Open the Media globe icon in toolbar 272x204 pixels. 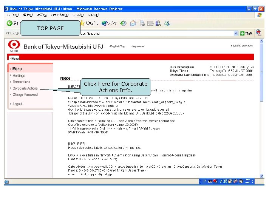pos(104,23)
